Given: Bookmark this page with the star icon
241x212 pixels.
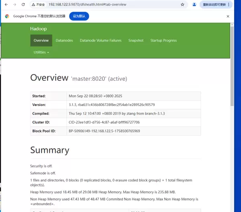Looking at the screenshot, I should [x=182, y=4].
